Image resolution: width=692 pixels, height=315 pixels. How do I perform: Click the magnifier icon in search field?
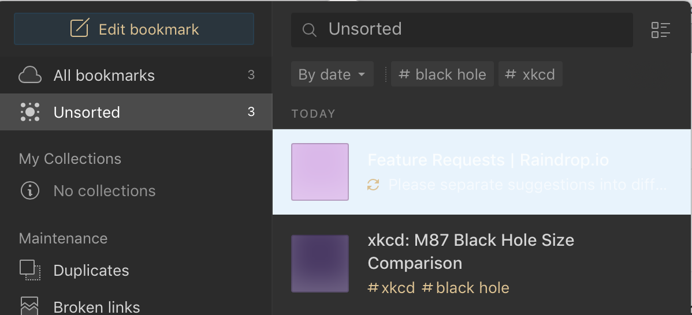point(310,30)
